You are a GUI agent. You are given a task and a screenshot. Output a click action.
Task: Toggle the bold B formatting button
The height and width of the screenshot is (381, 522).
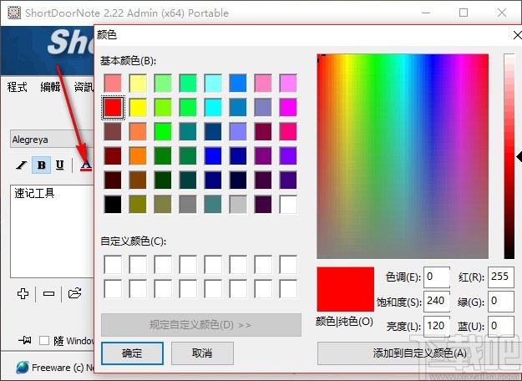[x=41, y=165]
